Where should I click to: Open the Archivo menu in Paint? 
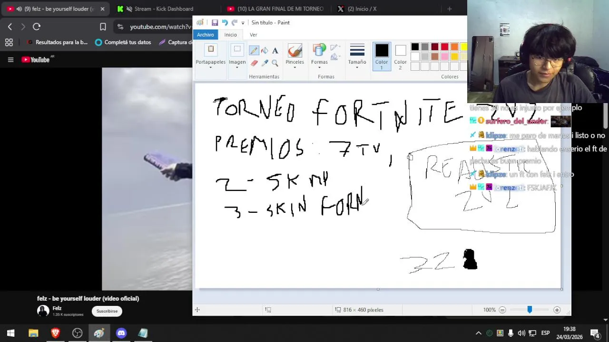(x=206, y=35)
